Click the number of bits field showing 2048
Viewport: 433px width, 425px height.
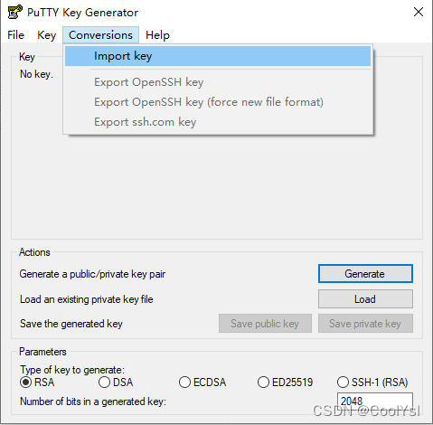(x=375, y=401)
